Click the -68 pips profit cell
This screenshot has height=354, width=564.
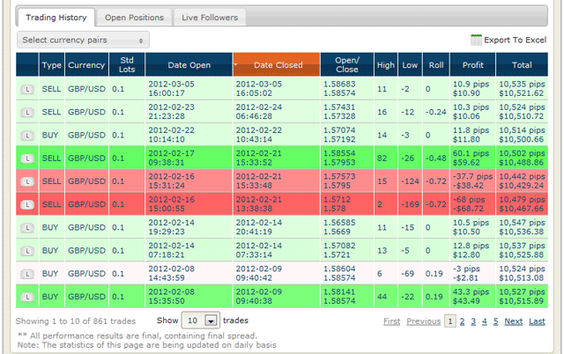(x=472, y=203)
